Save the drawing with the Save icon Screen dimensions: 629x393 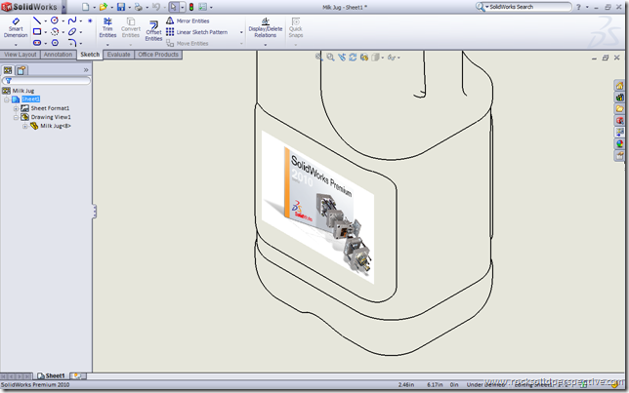tap(121, 7)
